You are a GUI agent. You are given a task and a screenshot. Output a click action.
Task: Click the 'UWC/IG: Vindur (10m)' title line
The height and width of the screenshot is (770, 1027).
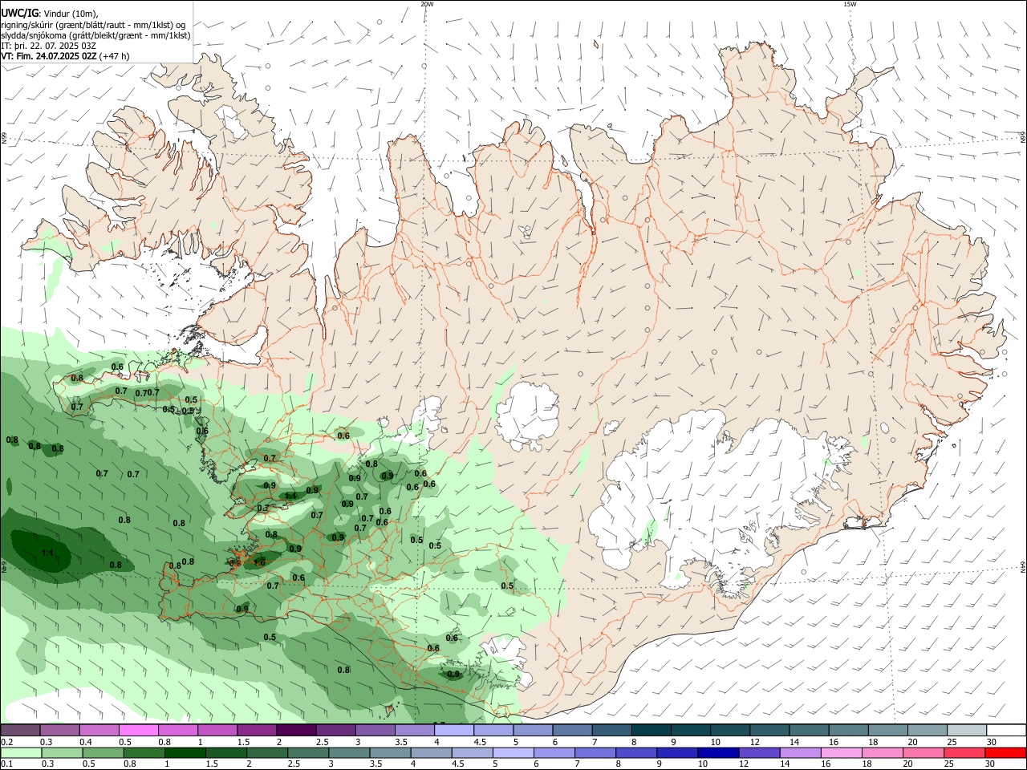click(x=49, y=14)
